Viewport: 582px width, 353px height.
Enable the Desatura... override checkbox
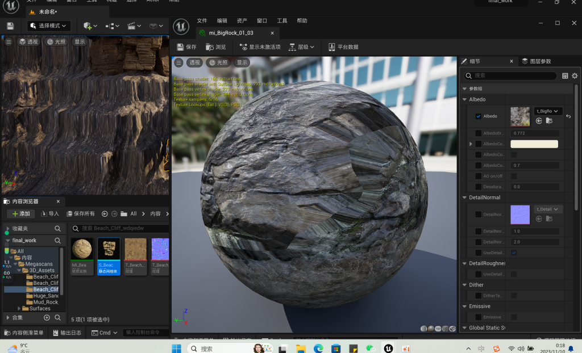coord(478,187)
